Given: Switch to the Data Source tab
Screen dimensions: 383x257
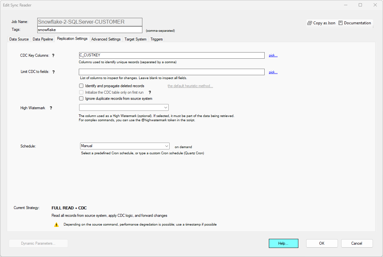Looking at the screenshot, I should [x=19, y=39].
